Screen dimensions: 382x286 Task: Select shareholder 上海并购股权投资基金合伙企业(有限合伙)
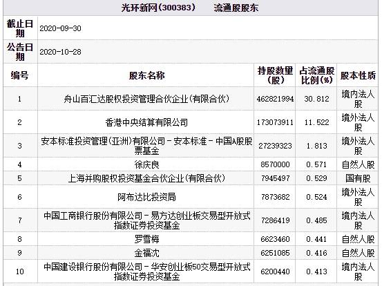click(146, 178)
